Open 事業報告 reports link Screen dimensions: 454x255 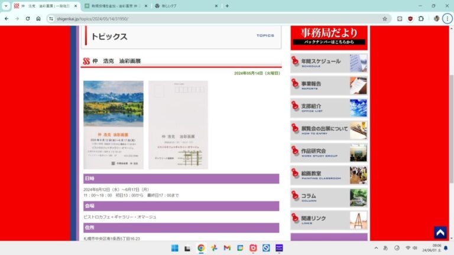[329, 86]
